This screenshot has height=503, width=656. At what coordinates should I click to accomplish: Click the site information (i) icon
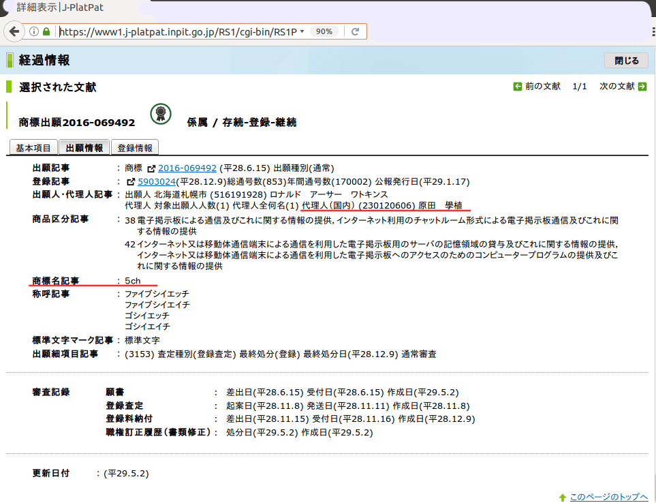34,31
